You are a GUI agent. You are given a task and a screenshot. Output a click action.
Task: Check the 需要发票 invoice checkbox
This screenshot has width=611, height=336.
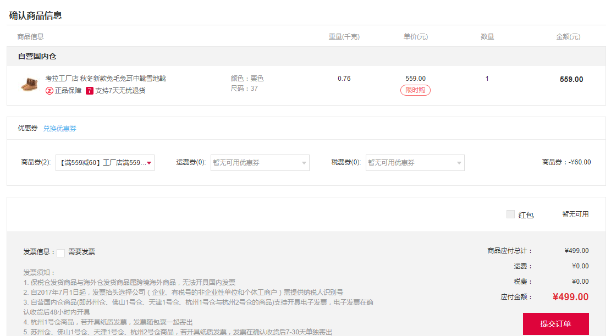coord(61,253)
